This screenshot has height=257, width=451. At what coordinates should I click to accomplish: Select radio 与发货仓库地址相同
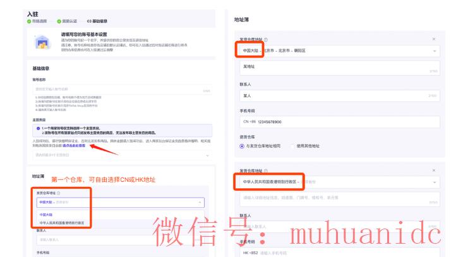[241, 146]
